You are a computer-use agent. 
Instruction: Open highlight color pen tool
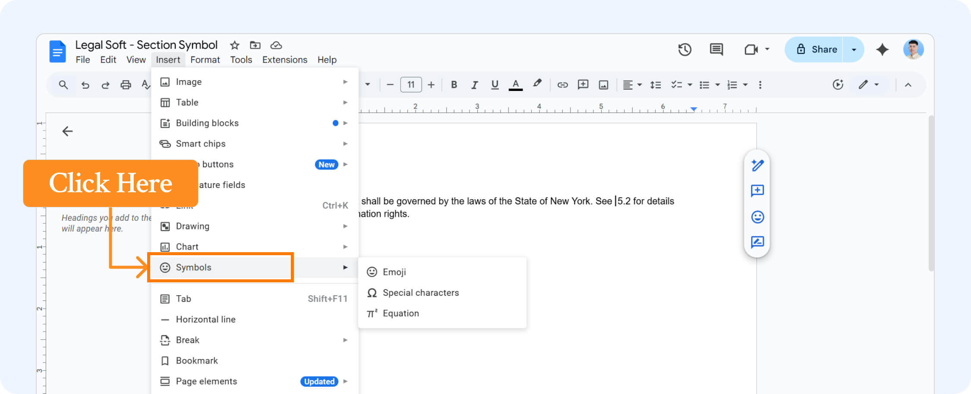pos(537,84)
